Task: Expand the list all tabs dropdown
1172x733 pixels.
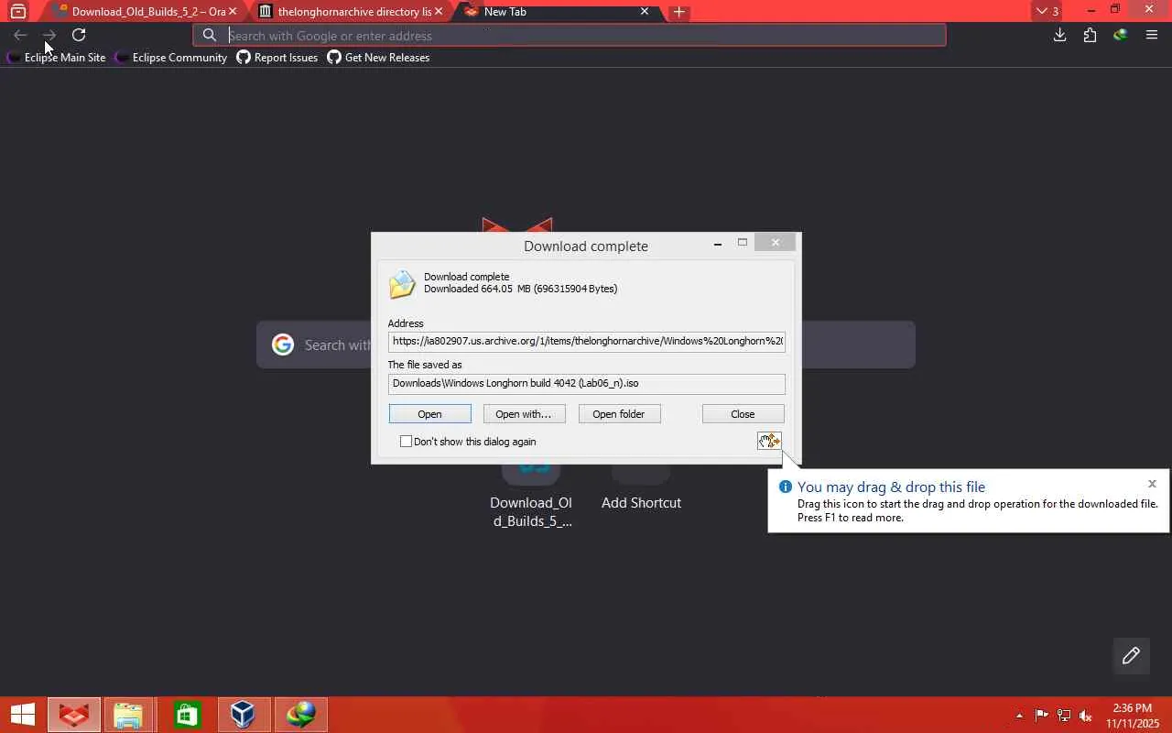Action: (x=1047, y=12)
